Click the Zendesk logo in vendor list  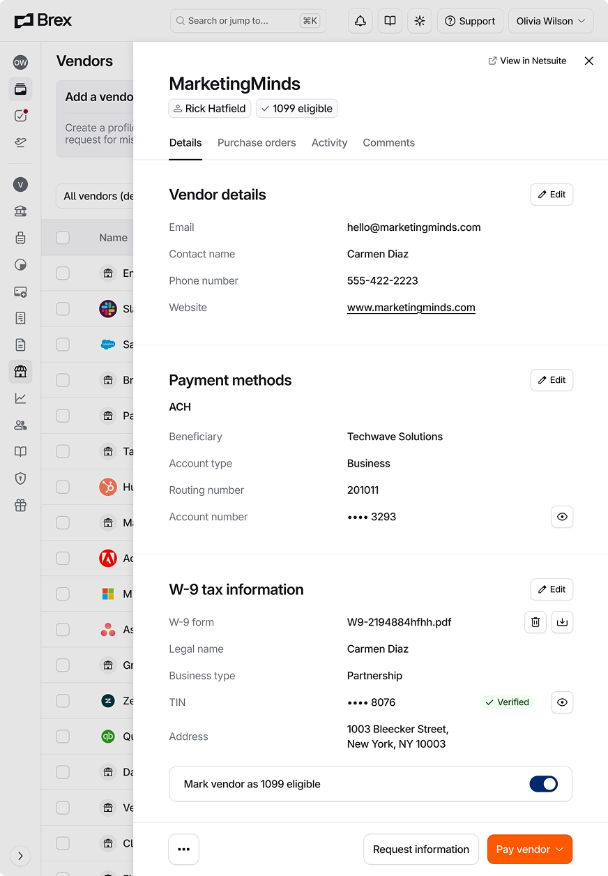107,701
